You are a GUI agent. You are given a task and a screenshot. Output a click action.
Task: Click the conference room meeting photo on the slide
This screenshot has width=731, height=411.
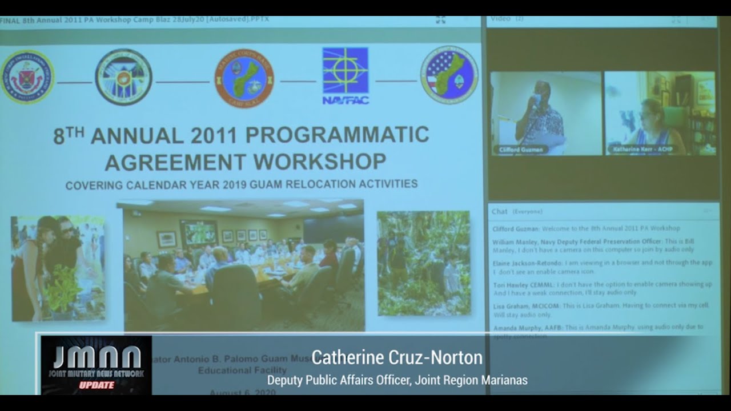240,265
